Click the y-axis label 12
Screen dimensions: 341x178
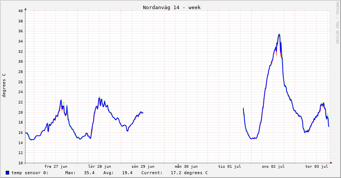21,153
